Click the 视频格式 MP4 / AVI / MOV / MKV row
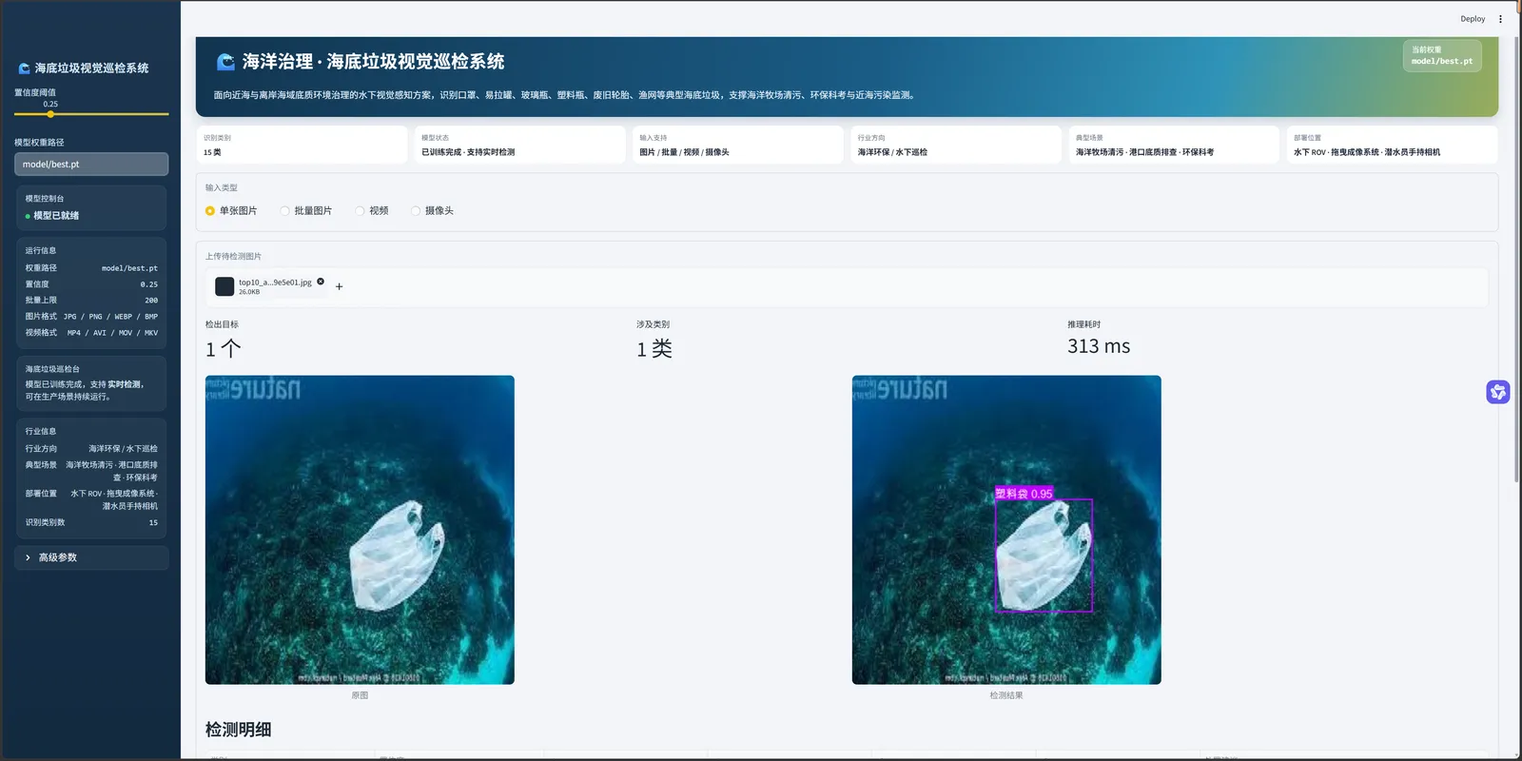1522x761 pixels. pos(91,333)
